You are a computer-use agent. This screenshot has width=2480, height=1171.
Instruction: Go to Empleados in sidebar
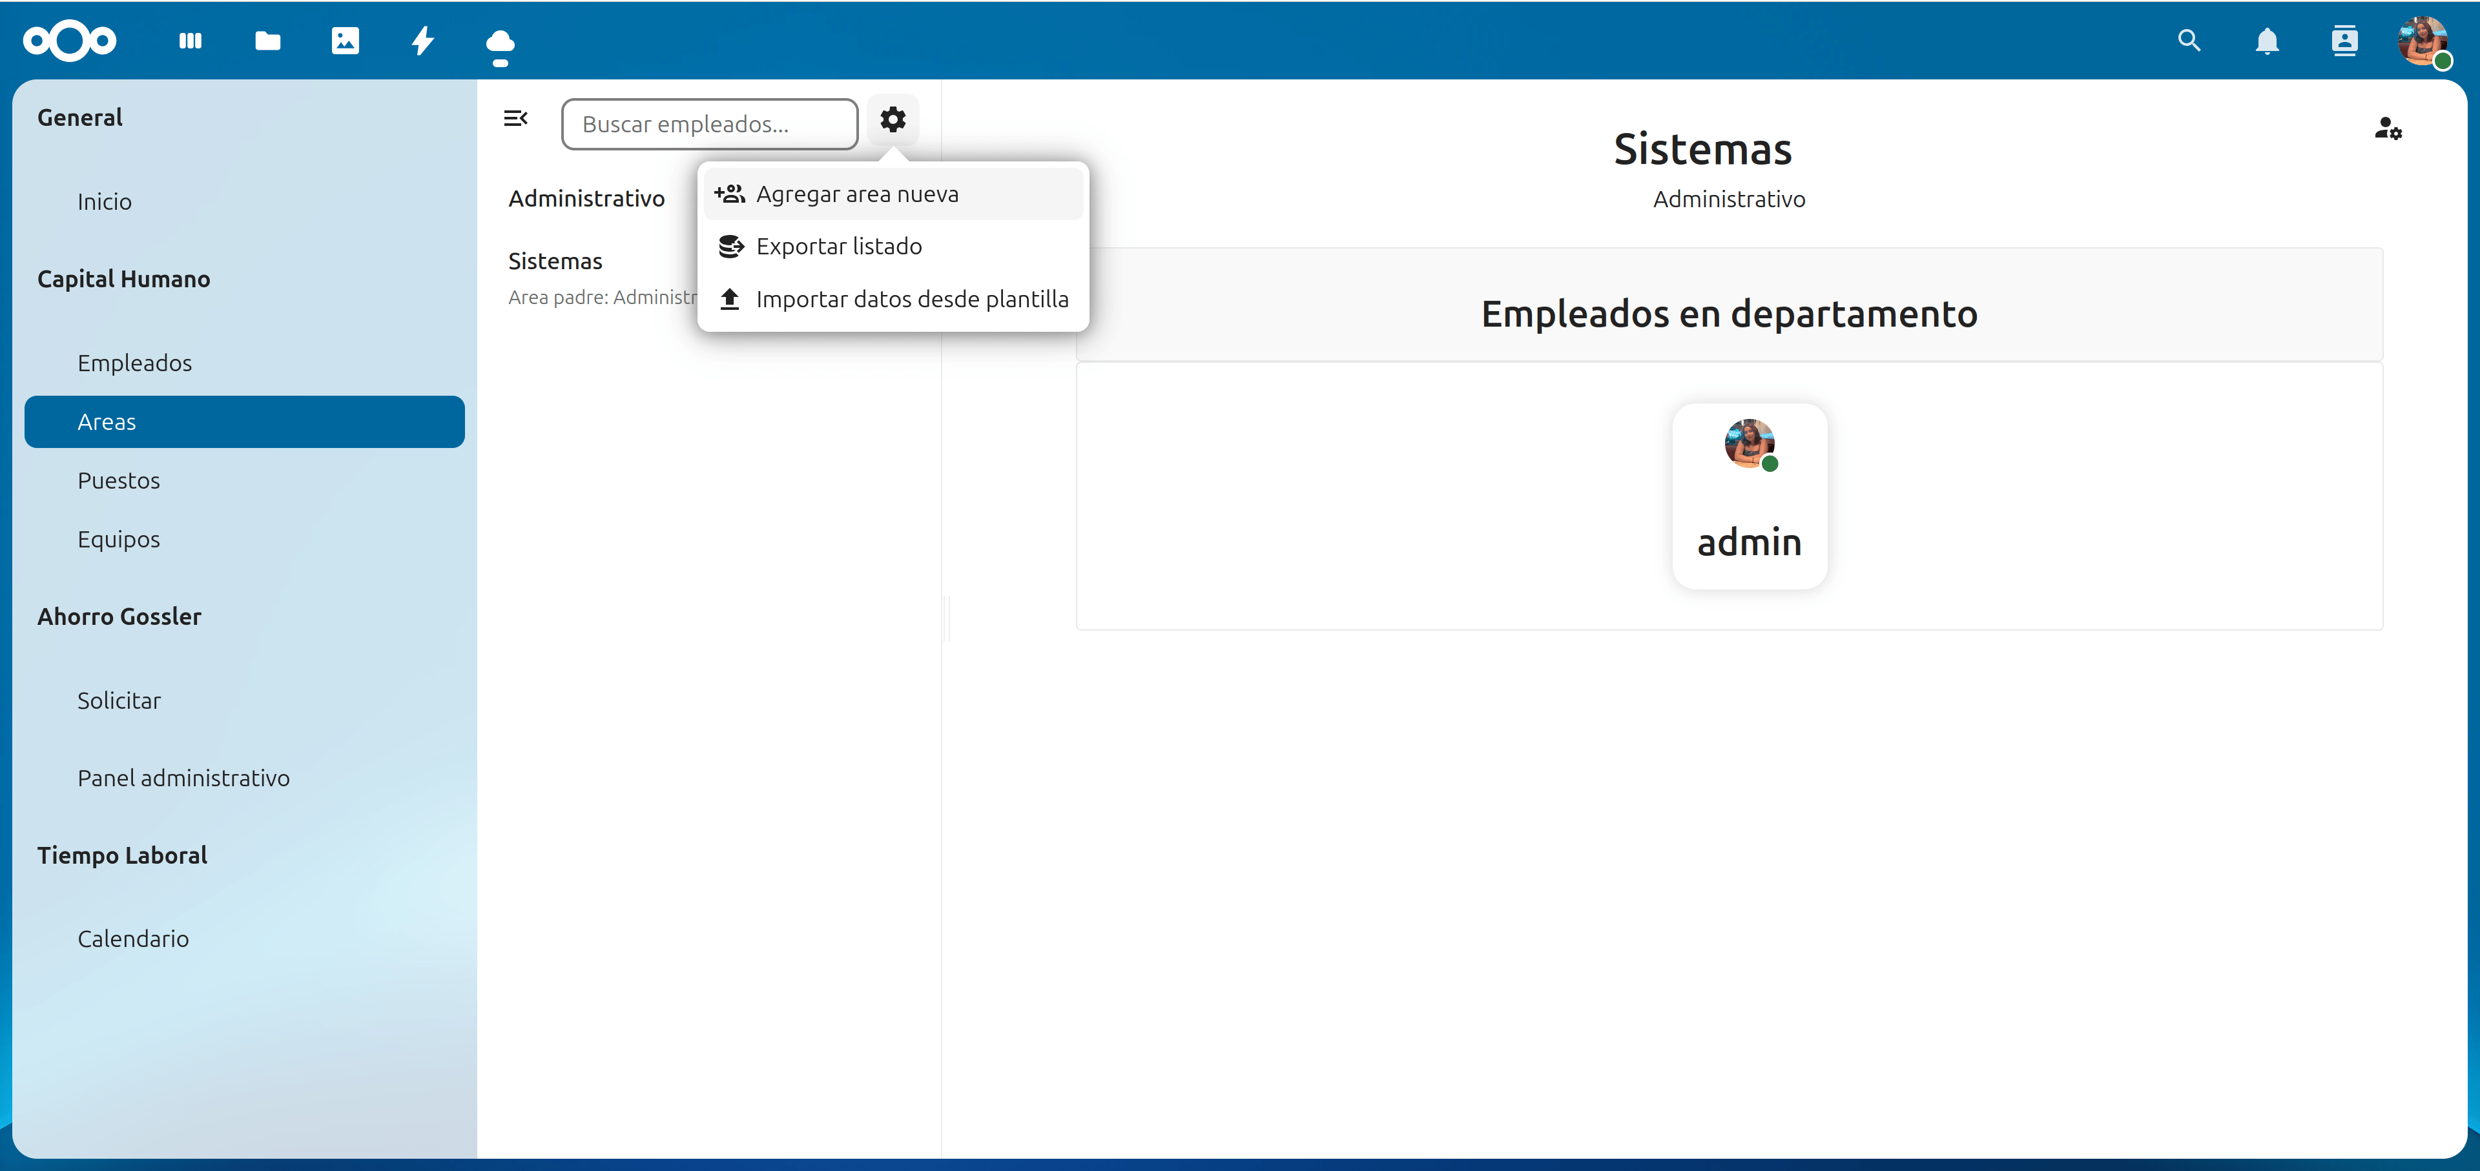135,363
